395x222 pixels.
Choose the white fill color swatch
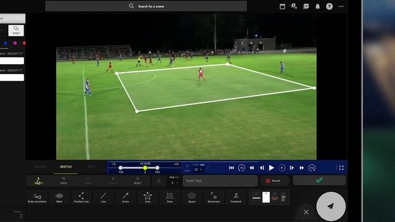pyautogui.click(x=266, y=197)
